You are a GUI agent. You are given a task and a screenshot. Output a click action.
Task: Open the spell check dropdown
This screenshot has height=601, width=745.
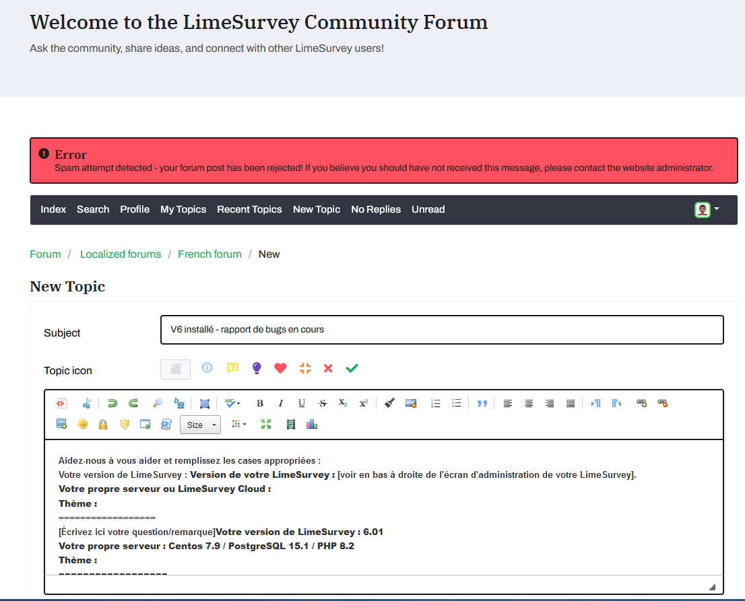pyautogui.click(x=233, y=403)
